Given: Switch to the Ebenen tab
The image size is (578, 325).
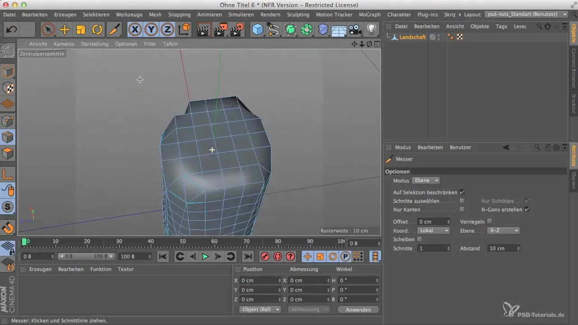Looking at the screenshot, I should (573, 181).
